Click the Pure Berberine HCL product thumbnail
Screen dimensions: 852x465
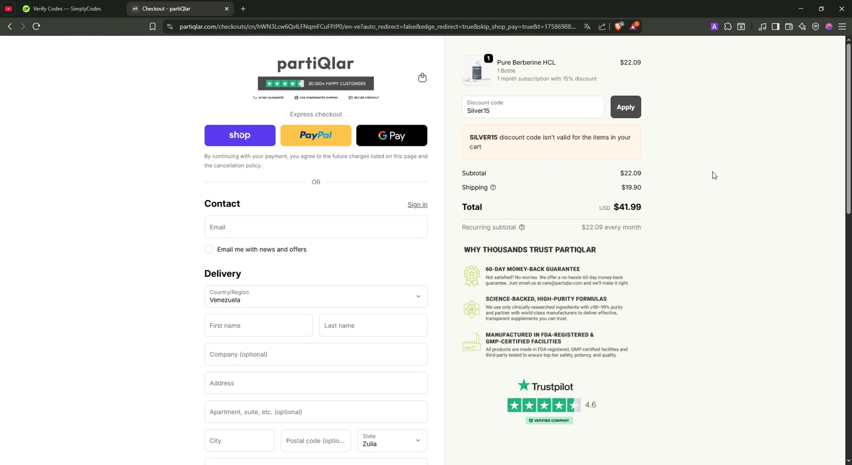(x=477, y=70)
